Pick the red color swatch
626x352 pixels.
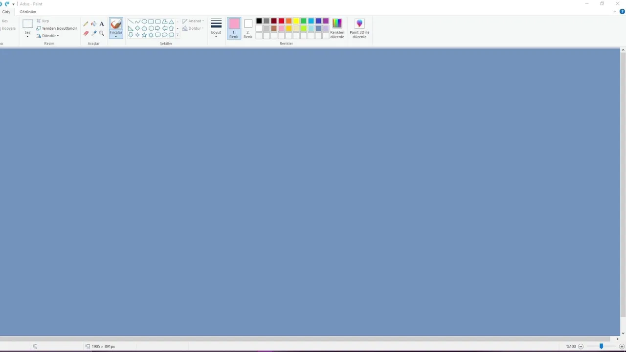point(281,21)
